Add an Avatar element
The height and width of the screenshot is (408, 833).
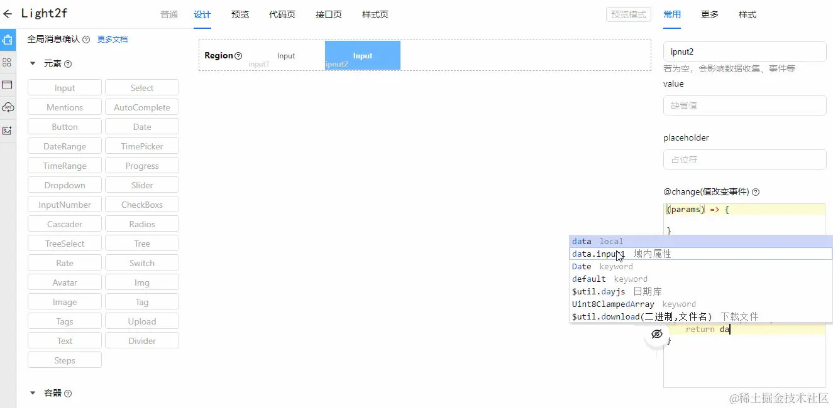[65, 282]
